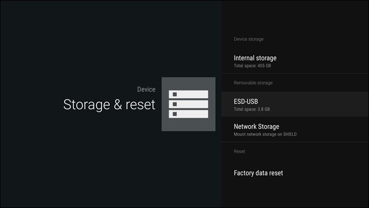The image size is (369, 208).
Task: Click the top drive bar in storage icon
Action: 188,94
